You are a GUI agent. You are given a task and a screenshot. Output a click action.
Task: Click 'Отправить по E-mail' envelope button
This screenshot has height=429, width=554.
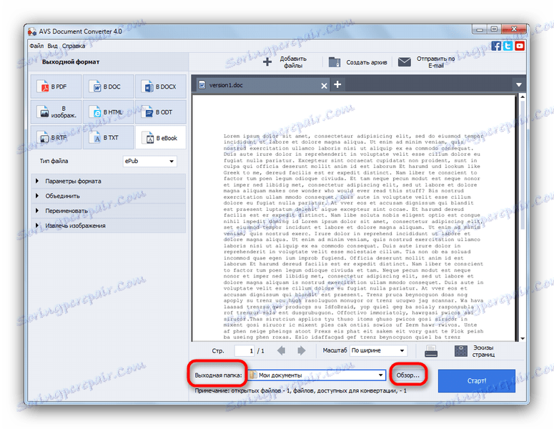[x=427, y=61]
